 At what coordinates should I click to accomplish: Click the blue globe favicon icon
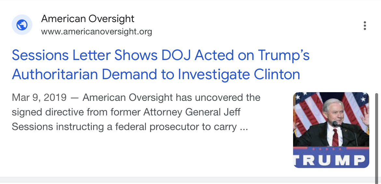click(22, 25)
